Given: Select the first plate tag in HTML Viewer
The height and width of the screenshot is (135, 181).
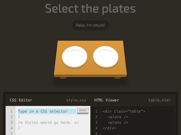Looking at the screenshot, I should click(x=118, y=117).
